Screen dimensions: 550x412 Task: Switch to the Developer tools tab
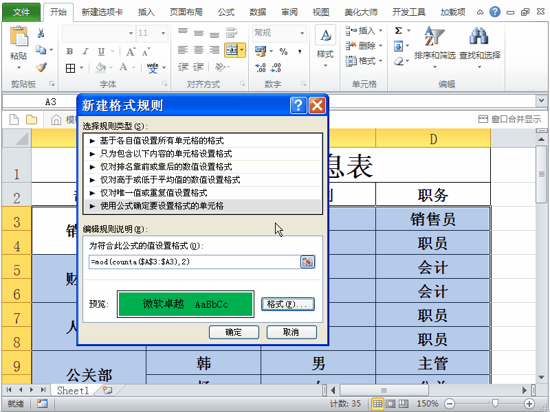408,12
